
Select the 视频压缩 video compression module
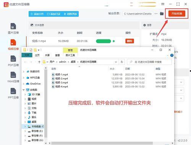[13, 45]
